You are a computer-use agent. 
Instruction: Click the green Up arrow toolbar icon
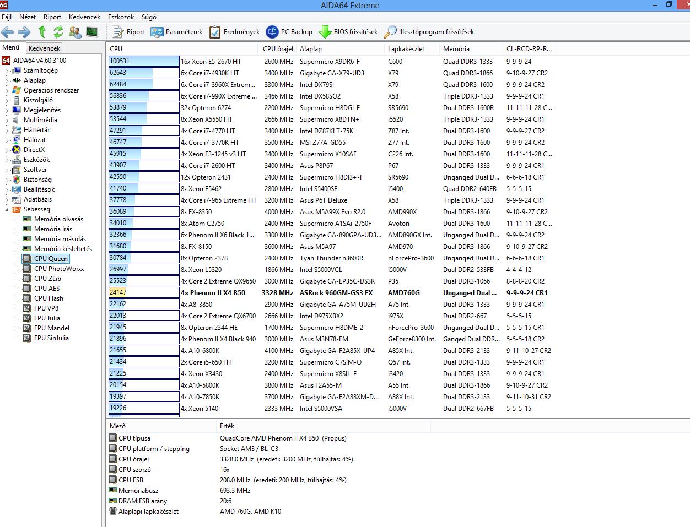[x=42, y=32]
